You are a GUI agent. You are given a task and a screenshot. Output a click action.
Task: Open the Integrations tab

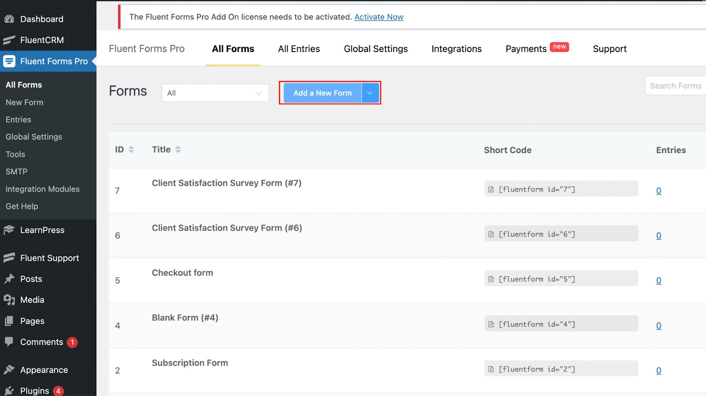(456, 49)
